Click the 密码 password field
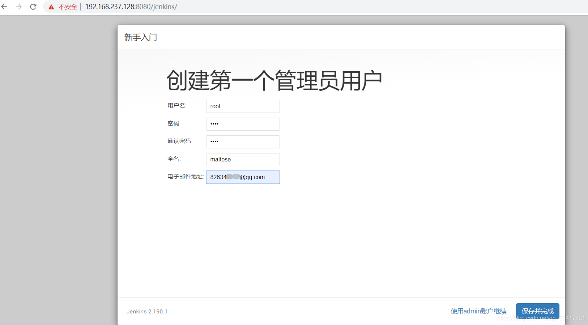Viewport: 588px width, 325px height. pos(243,124)
